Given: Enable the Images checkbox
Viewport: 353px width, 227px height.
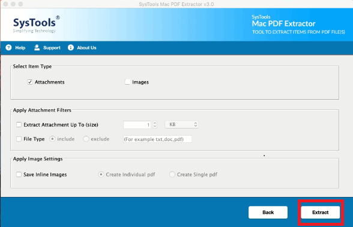Looking at the screenshot, I should pyautogui.click(x=127, y=82).
